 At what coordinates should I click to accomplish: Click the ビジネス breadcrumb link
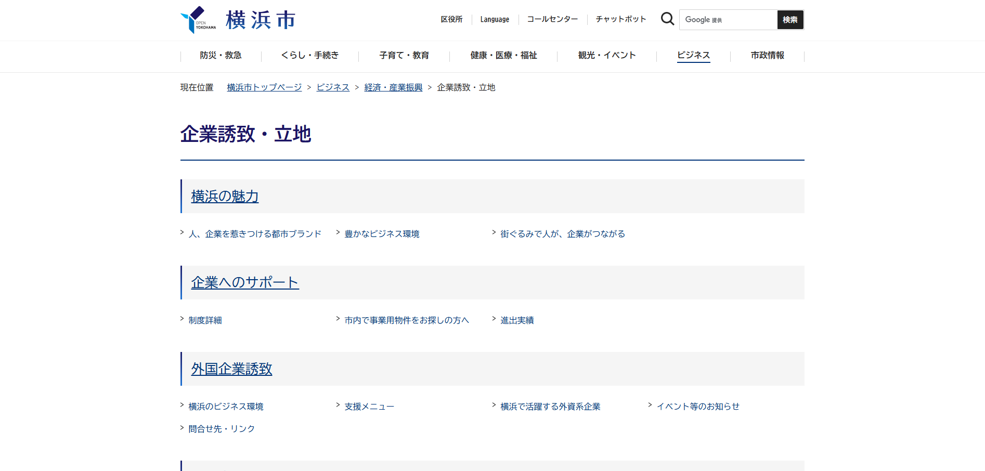333,87
